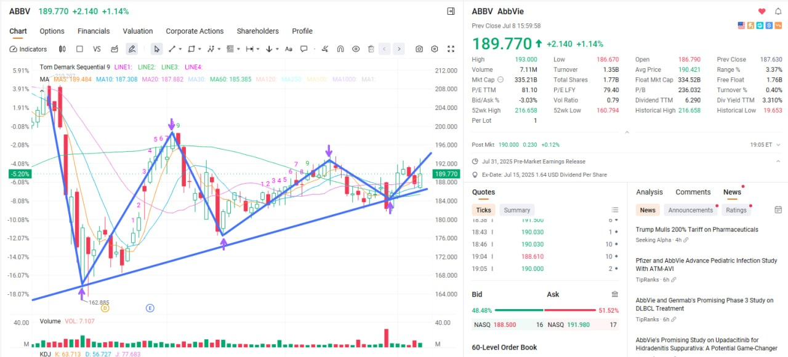Expand the rectangle shape tool dropdown

point(200,49)
